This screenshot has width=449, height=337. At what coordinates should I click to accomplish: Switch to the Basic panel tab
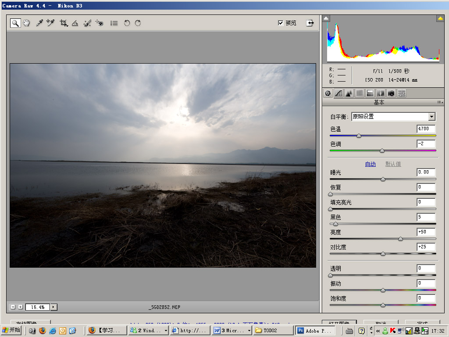[x=328, y=93]
